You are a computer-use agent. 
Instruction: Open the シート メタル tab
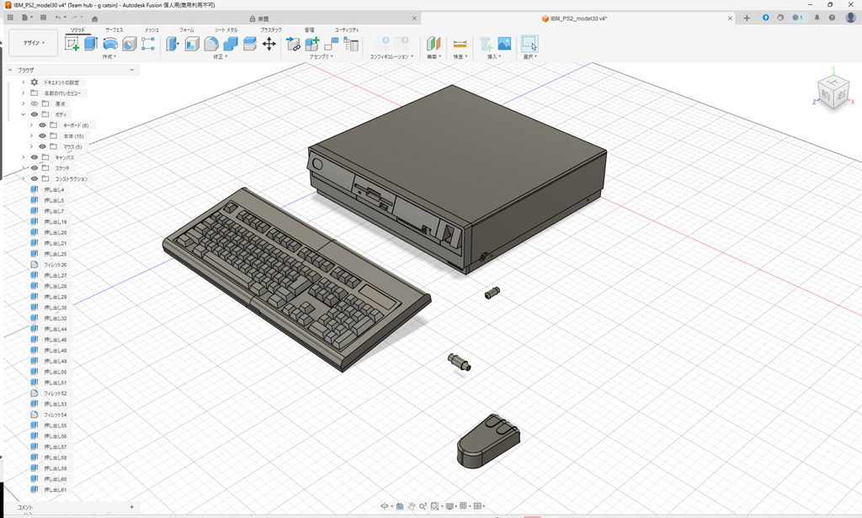(x=226, y=29)
